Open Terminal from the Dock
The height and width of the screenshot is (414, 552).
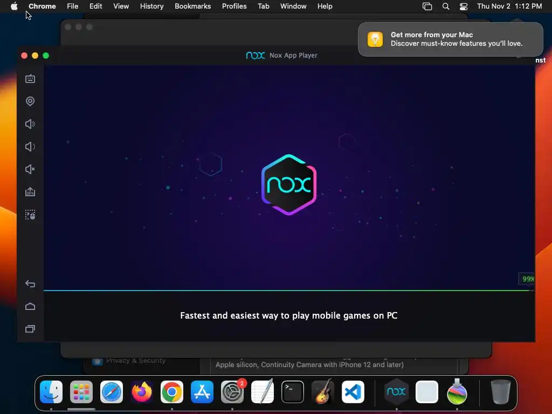[x=293, y=392]
